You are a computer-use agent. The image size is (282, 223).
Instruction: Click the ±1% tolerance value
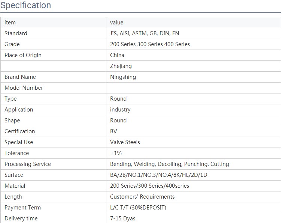point(116,153)
